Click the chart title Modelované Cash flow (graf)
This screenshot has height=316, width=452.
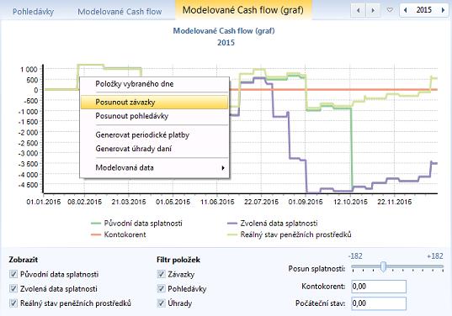coord(224,31)
